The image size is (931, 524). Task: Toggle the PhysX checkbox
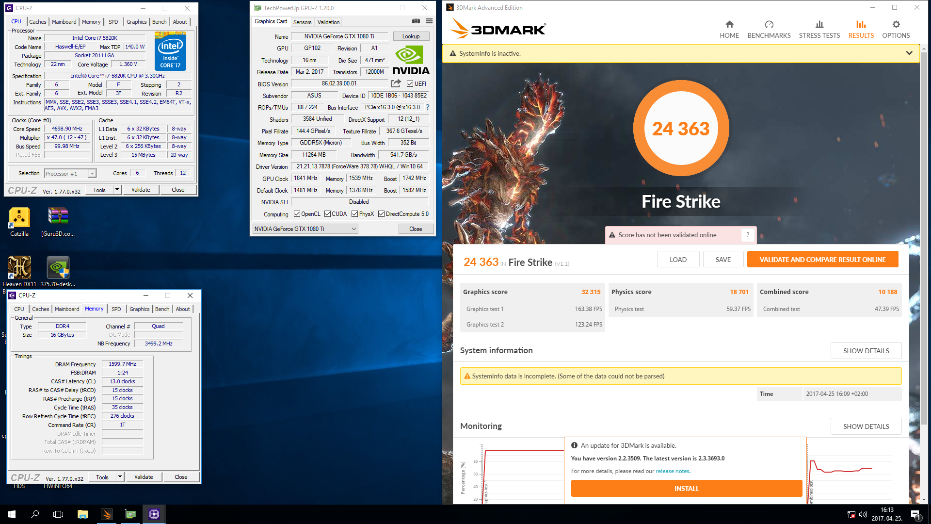point(354,214)
